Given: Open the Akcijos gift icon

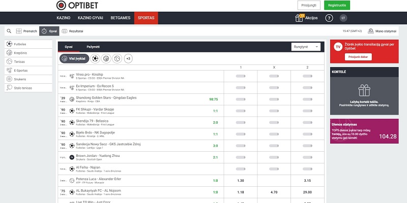Looking at the screenshot, I should coord(299,18).
